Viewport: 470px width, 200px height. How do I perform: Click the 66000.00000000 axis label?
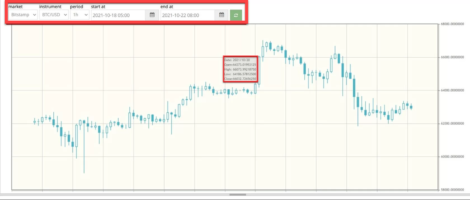(452, 57)
